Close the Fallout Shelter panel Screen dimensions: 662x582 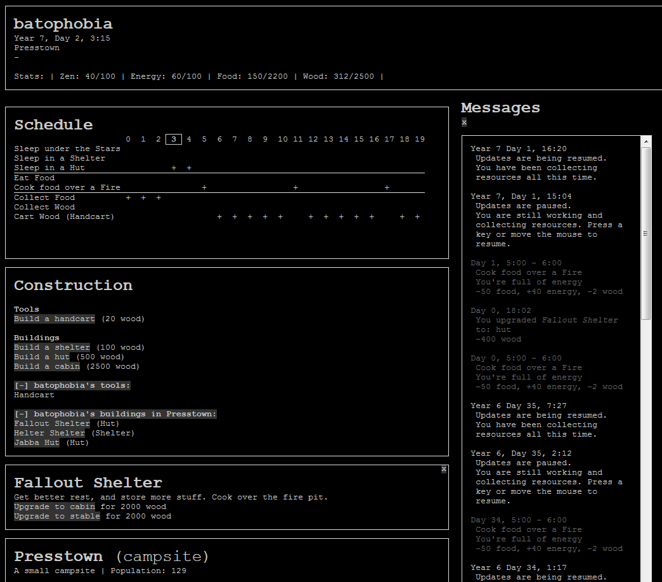[x=443, y=469]
